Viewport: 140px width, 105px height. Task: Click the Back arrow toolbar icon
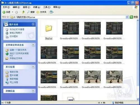(x=4, y=12)
